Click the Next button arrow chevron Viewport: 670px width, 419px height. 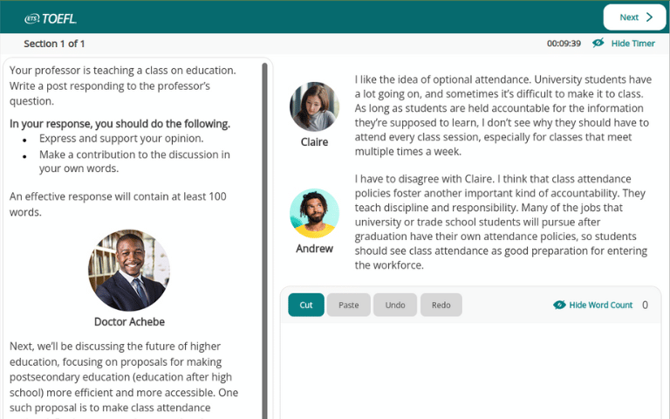[x=650, y=17]
